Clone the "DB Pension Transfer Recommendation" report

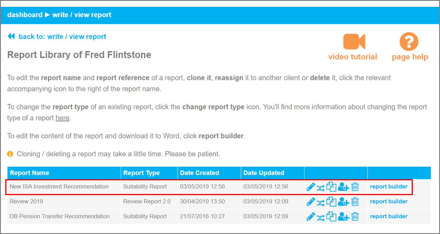[332, 216]
